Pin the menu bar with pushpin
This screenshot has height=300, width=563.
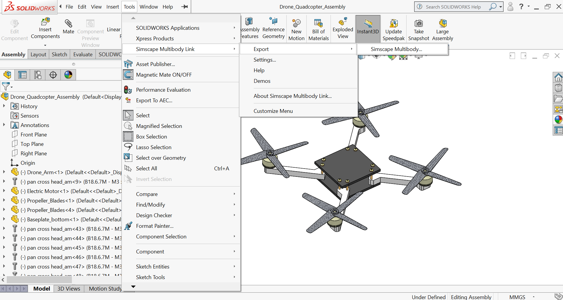(x=185, y=7)
